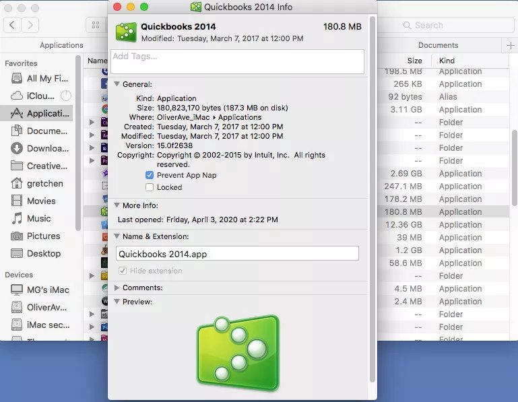518x402 pixels.
Task: Click the Quickbooks icon in the window title bar
Action: tap(196, 7)
